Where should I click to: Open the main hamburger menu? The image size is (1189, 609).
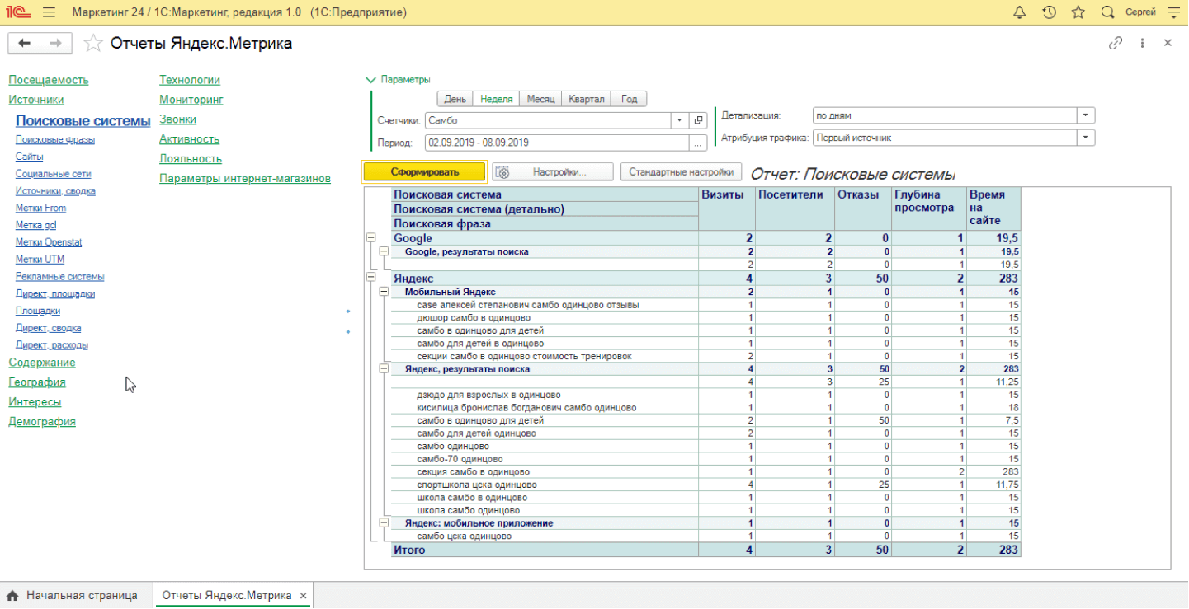tap(49, 12)
